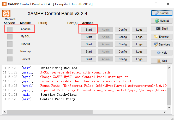Quit the XAMPP Control Panel

[161, 61]
